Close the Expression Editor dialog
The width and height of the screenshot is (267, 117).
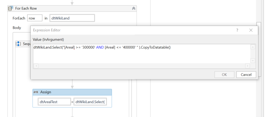click(251, 30)
